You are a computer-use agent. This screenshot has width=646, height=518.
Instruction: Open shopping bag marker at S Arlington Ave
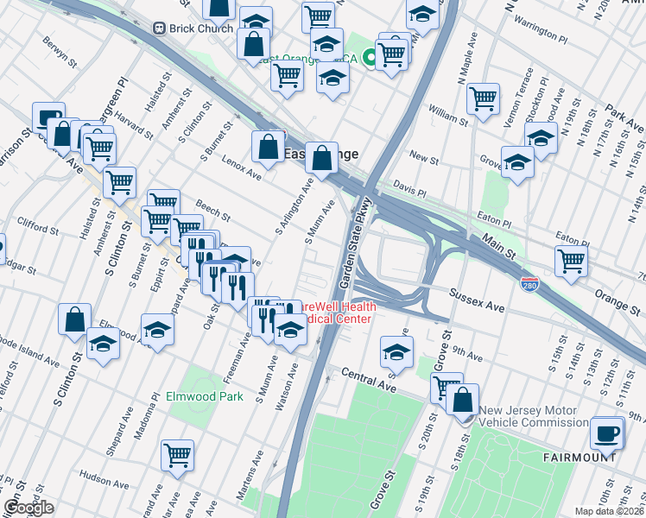pos(322,160)
